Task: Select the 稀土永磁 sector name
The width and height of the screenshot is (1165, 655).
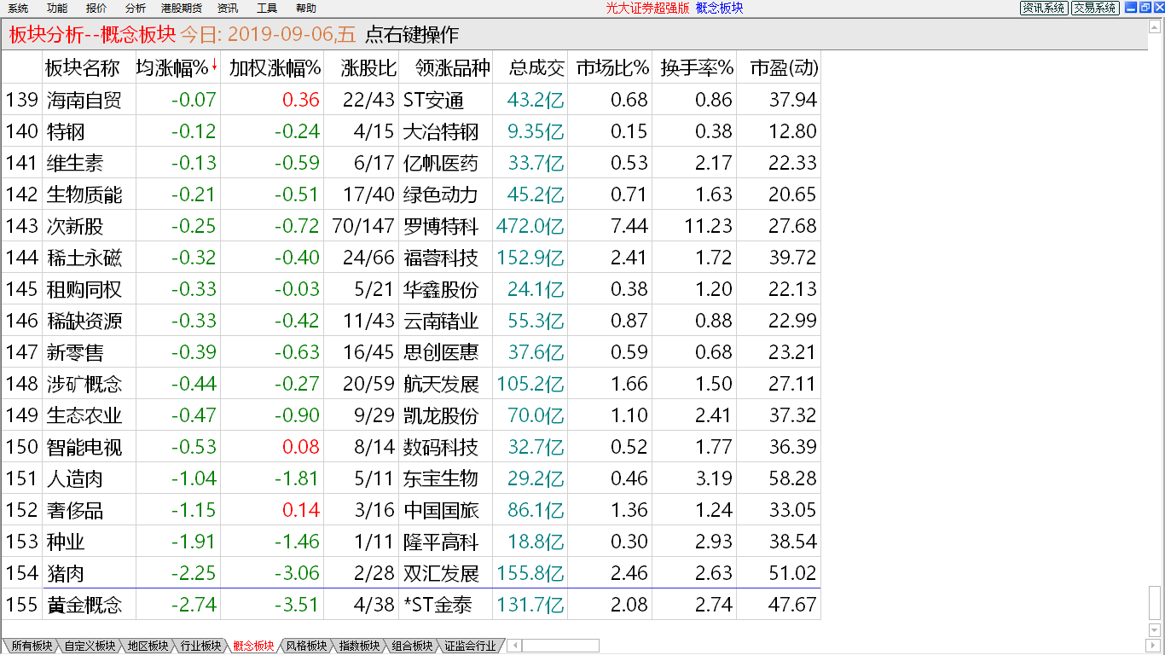Action: click(x=84, y=258)
